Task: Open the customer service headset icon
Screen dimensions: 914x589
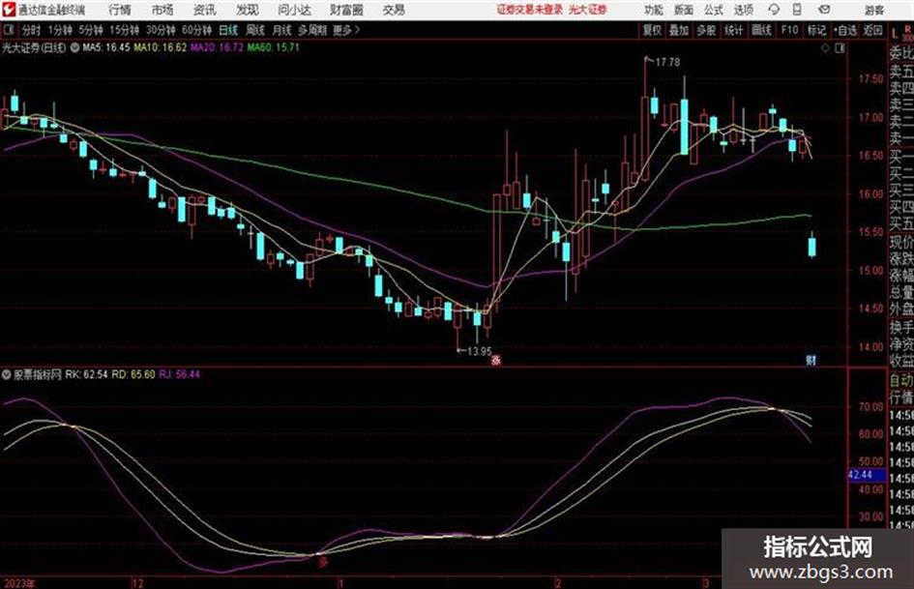Action: [x=774, y=10]
